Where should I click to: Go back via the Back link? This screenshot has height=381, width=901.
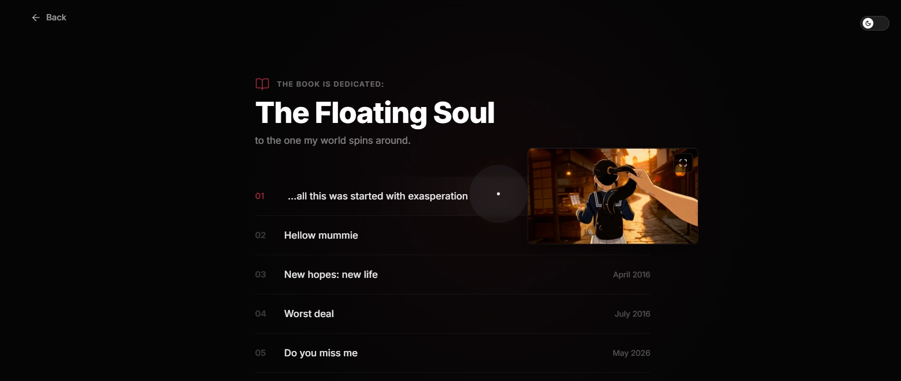pos(49,17)
